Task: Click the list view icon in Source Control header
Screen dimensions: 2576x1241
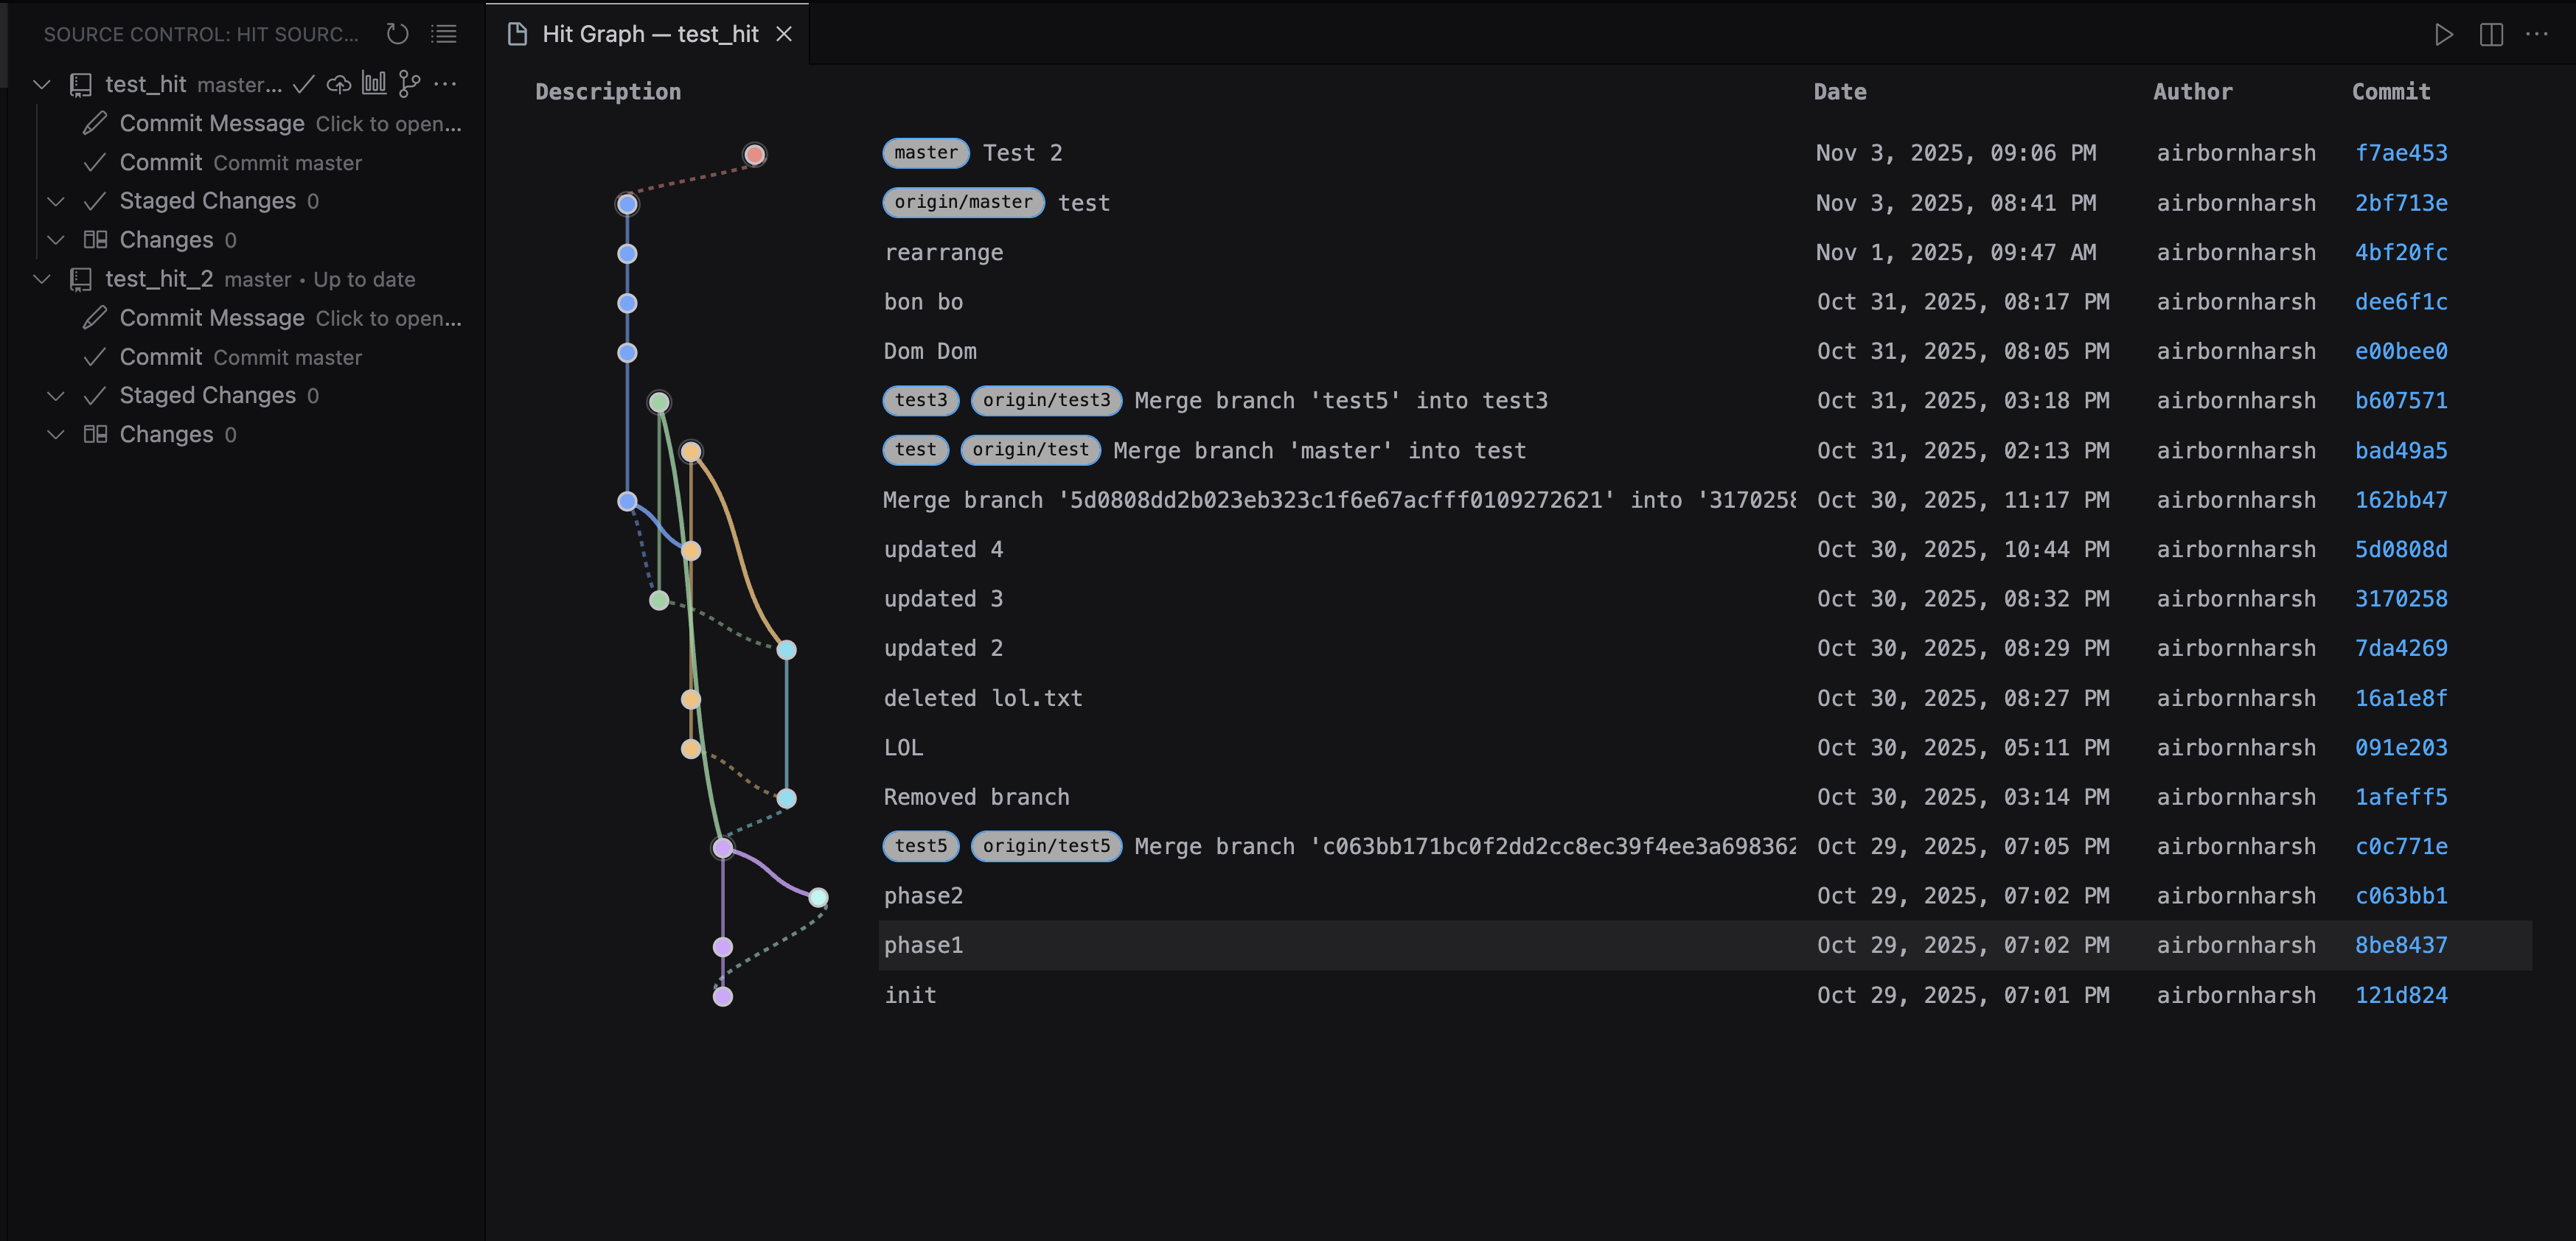Action: click(443, 34)
